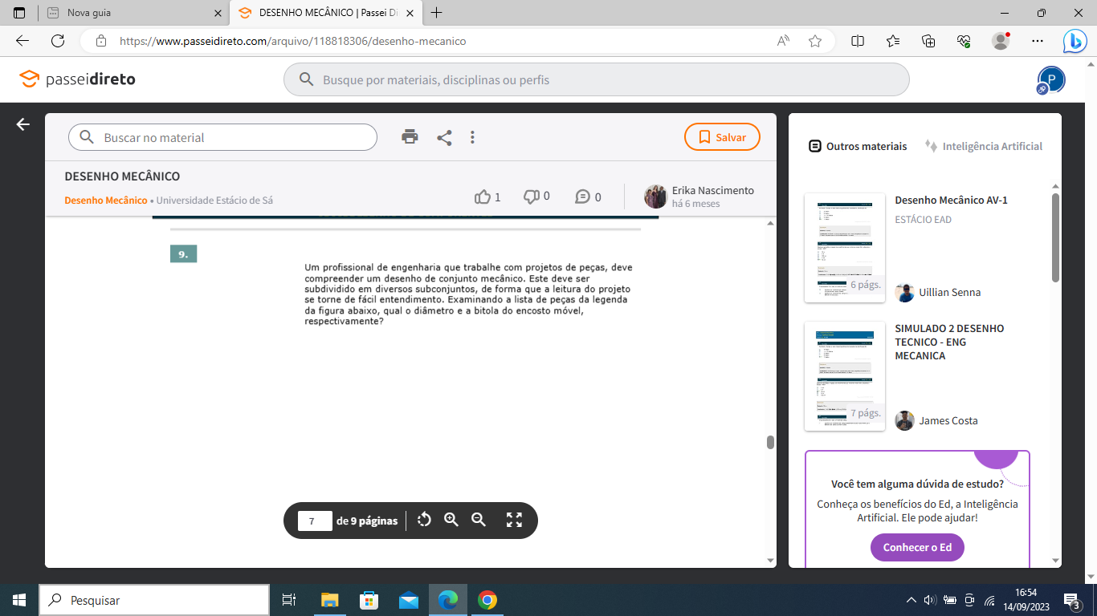1097x616 pixels.
Task: Print the document using printer icon
Action: [410, 137]
